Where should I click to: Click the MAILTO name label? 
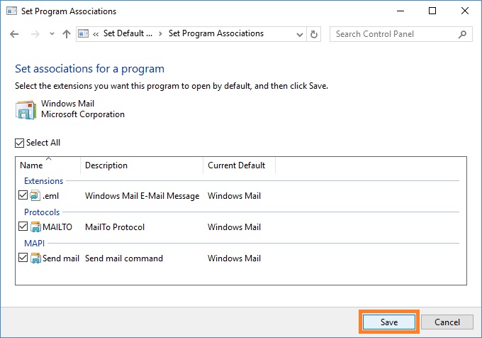57,227
